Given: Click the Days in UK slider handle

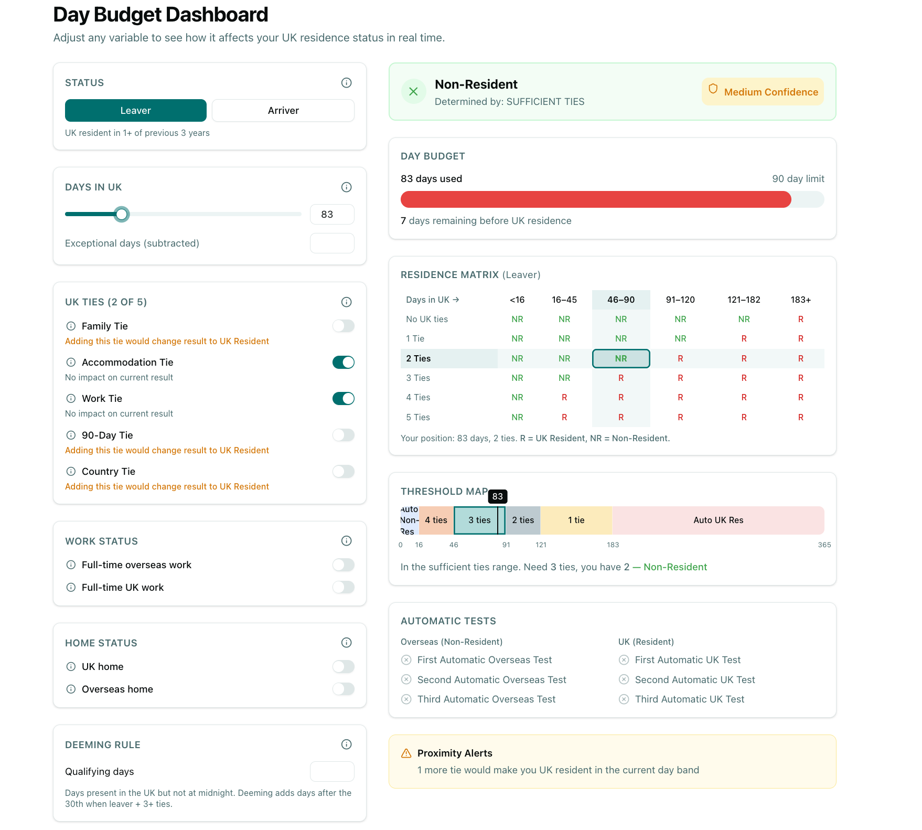Looking at the screenshot, I should pyautogui.click(x=122, y=214).
